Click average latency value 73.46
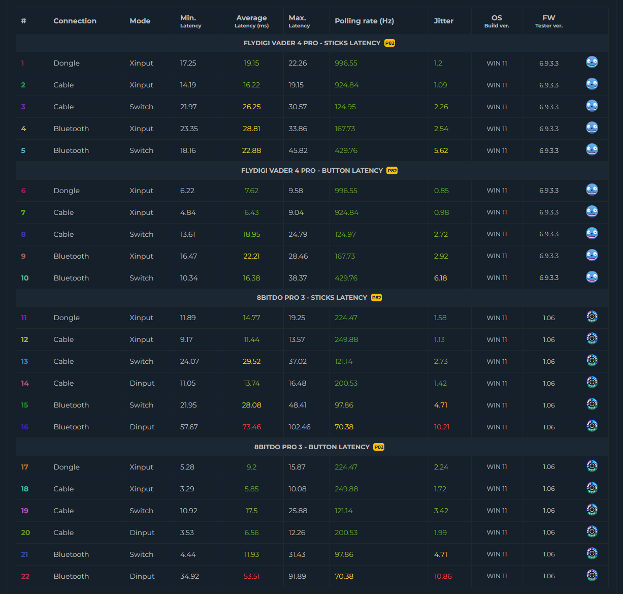 tap(251, 427)
